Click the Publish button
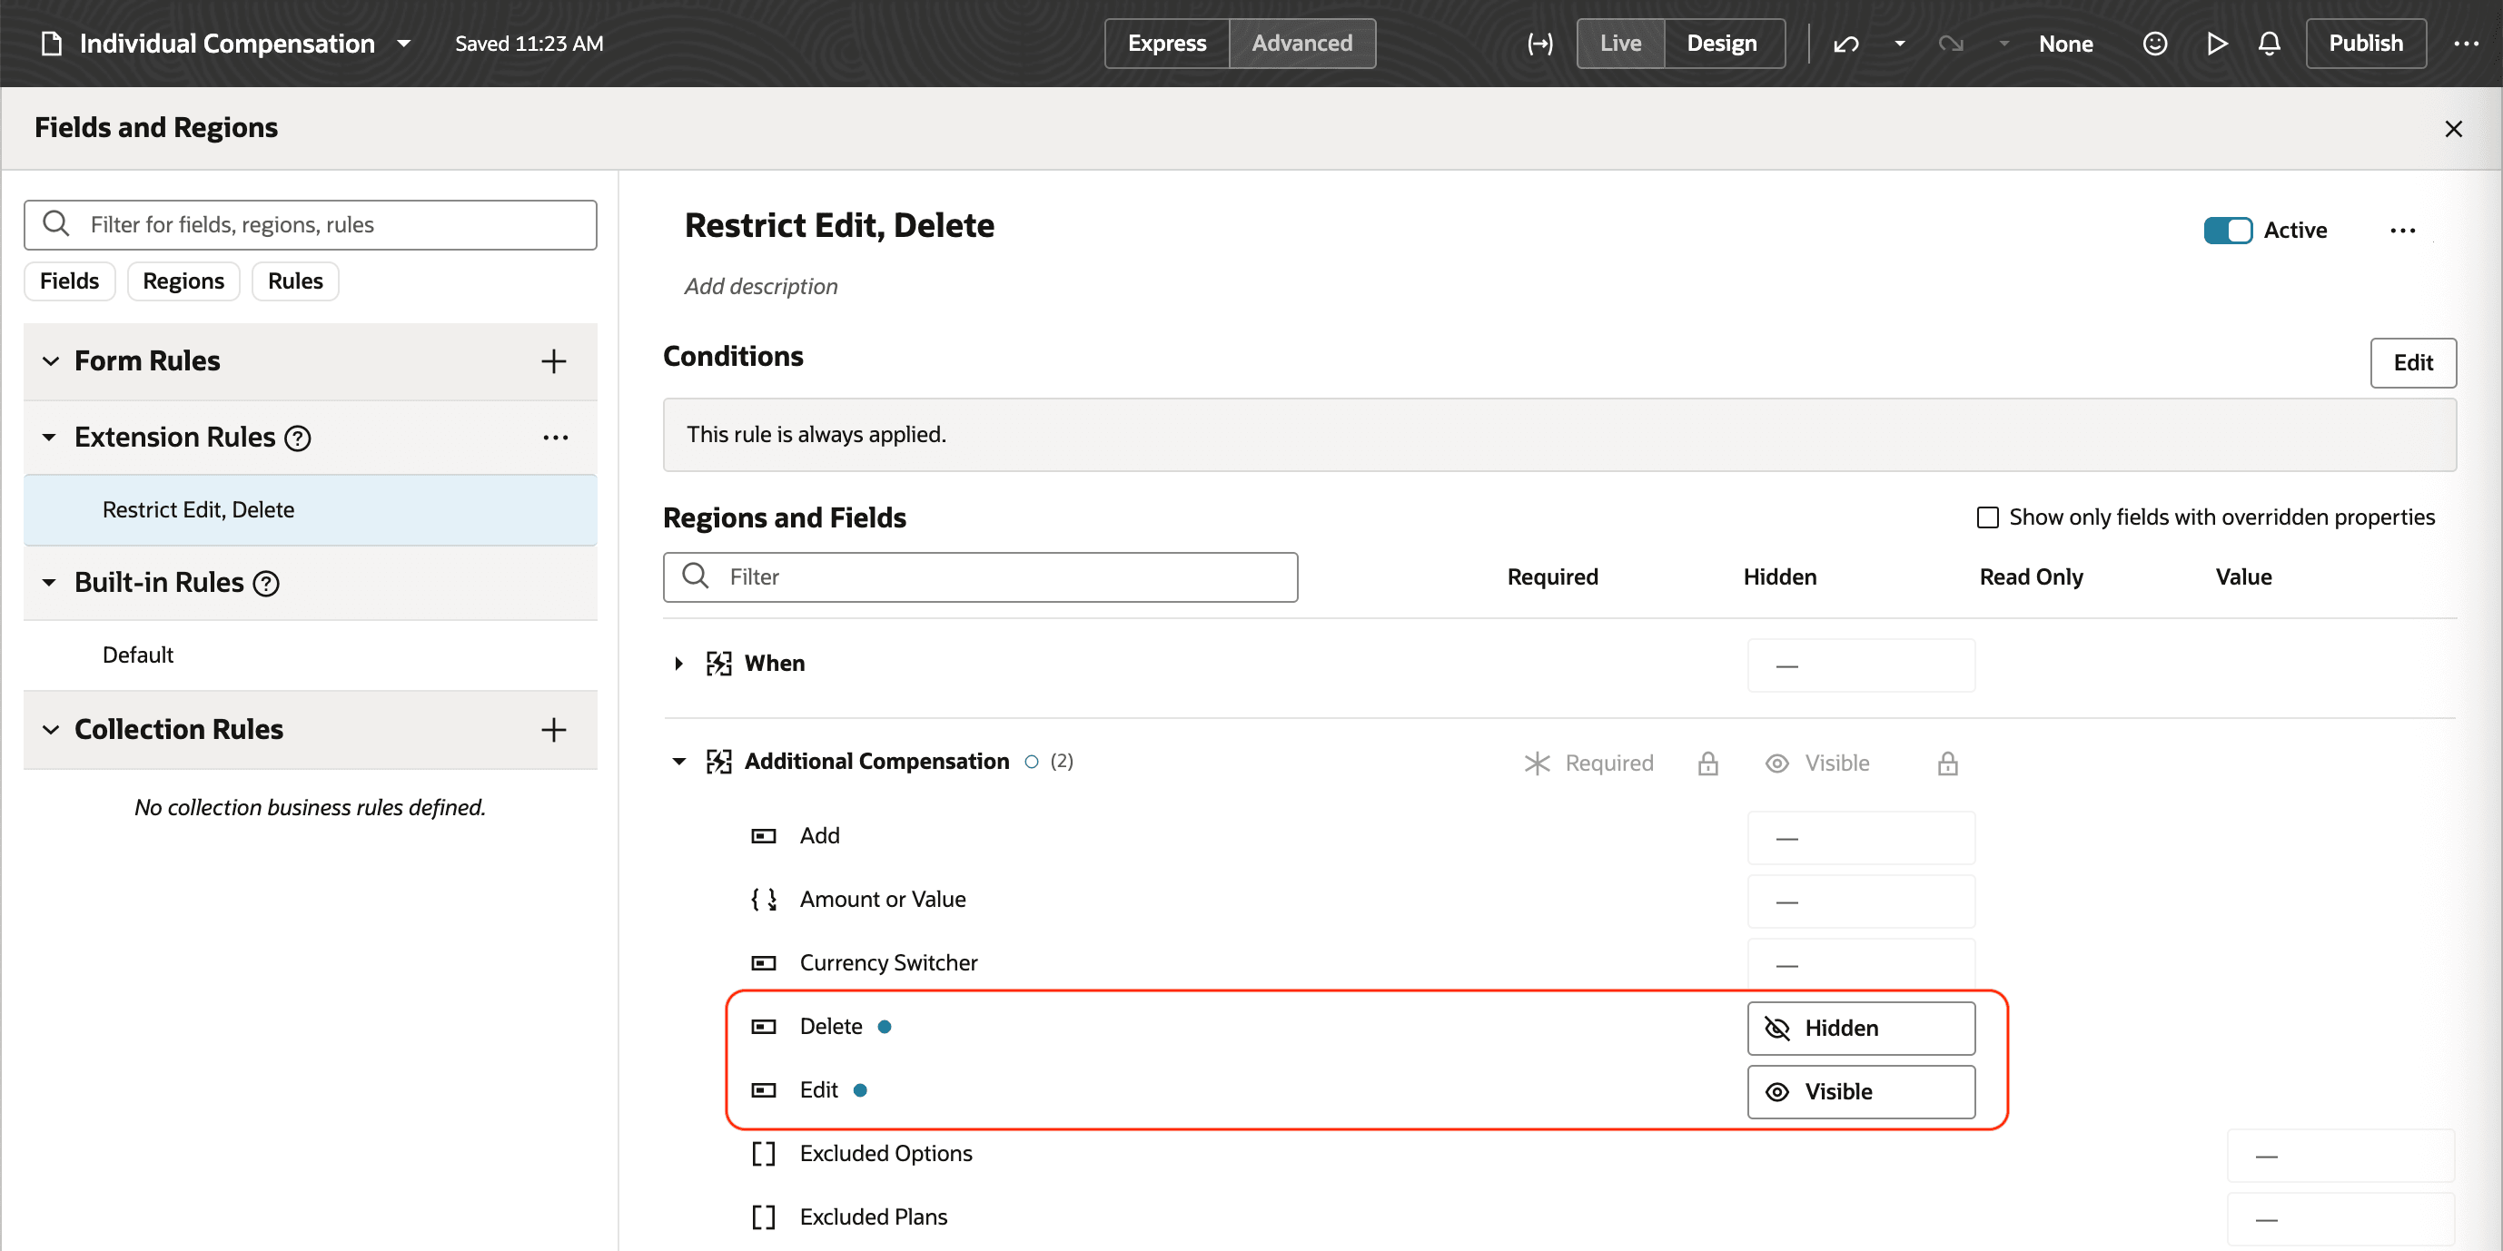This screenshot has width=2503, height=1251. pyautogui.click(x=2365, y=43)
